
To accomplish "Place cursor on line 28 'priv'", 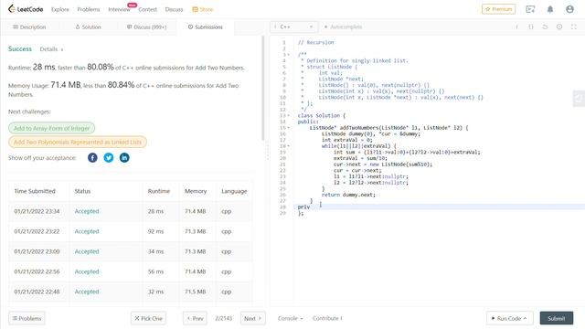I will (x=303, y=207).
